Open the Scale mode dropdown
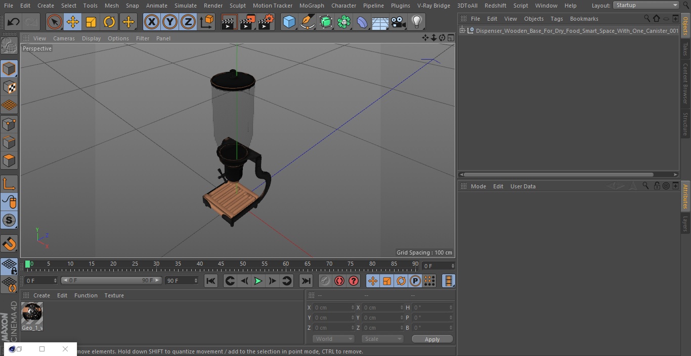The width and height of the screenshot is (691, 356). tap(382, 339)
